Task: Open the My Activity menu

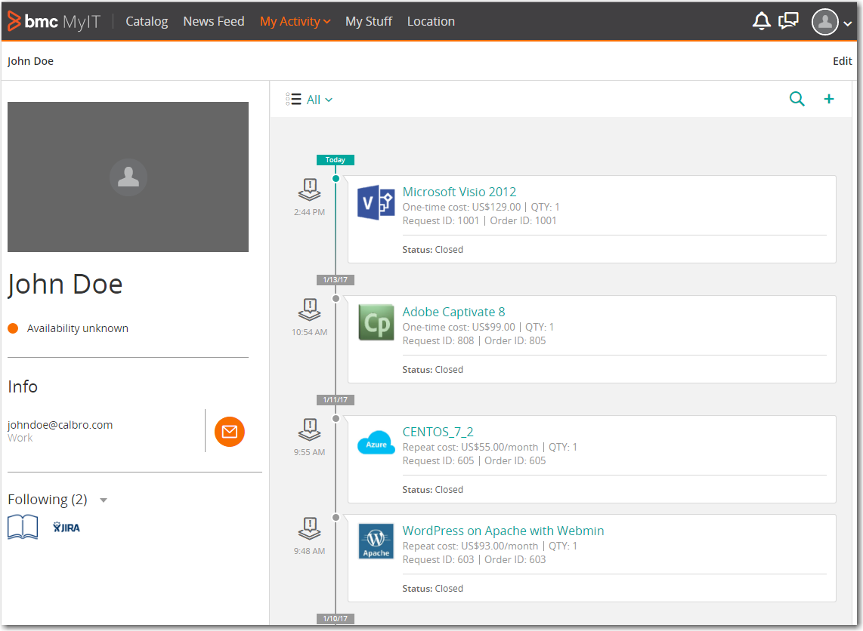Action: tap(295, 21)
